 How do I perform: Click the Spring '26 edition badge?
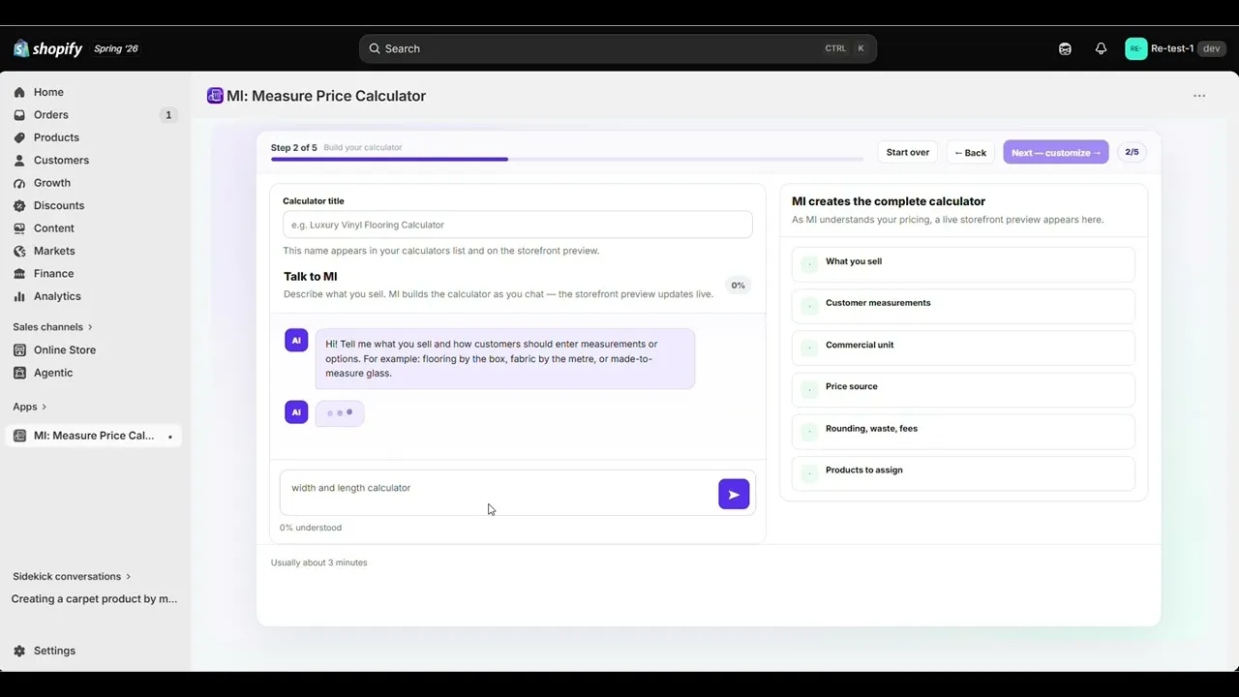click(116, 48)
